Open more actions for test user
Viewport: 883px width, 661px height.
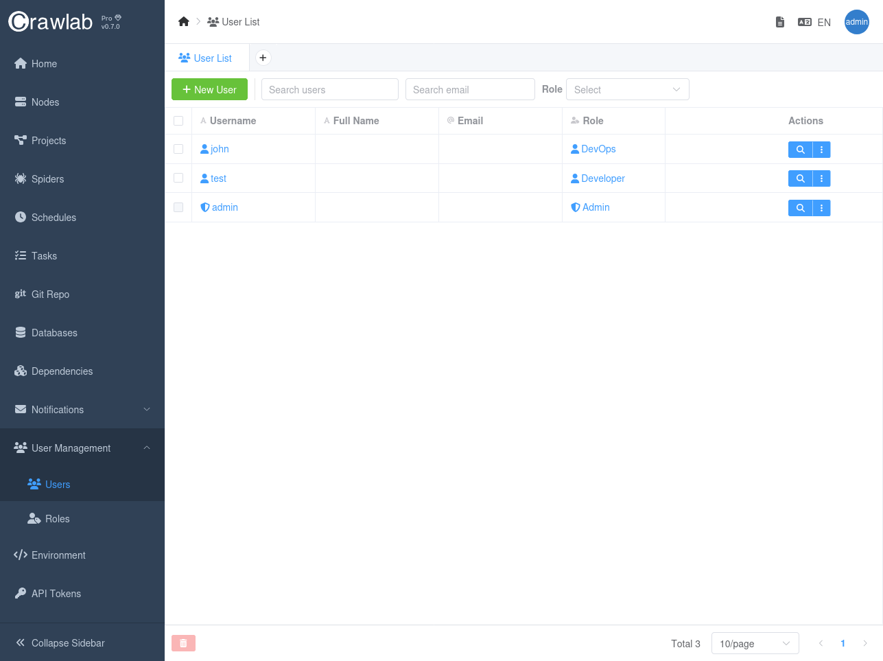(821, 178)
